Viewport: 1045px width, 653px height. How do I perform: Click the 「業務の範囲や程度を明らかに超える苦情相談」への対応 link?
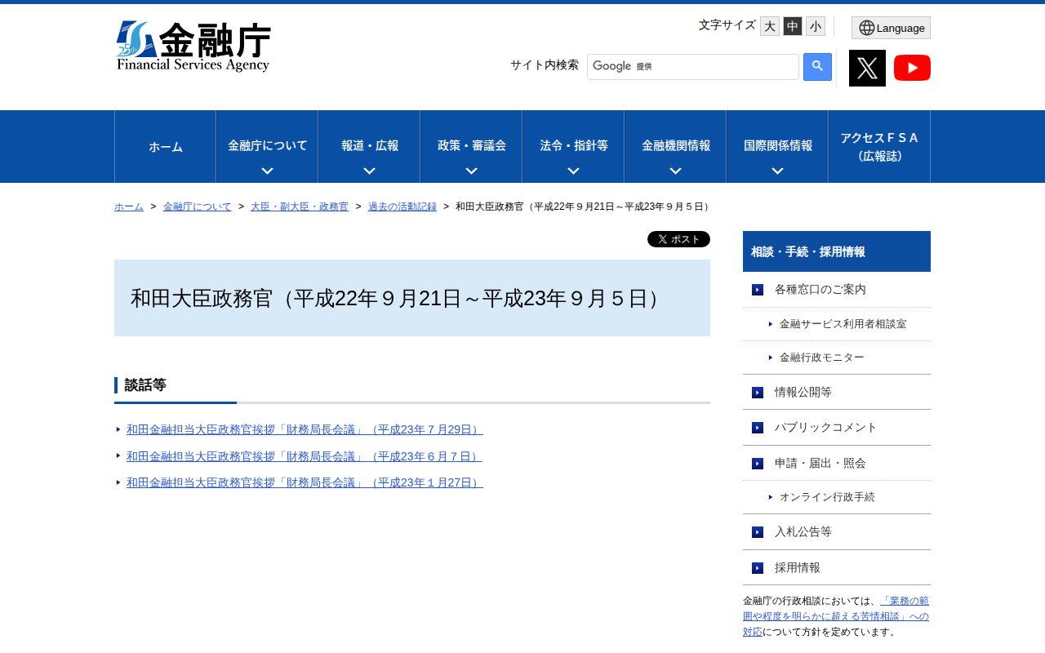[x=836, y=616]
